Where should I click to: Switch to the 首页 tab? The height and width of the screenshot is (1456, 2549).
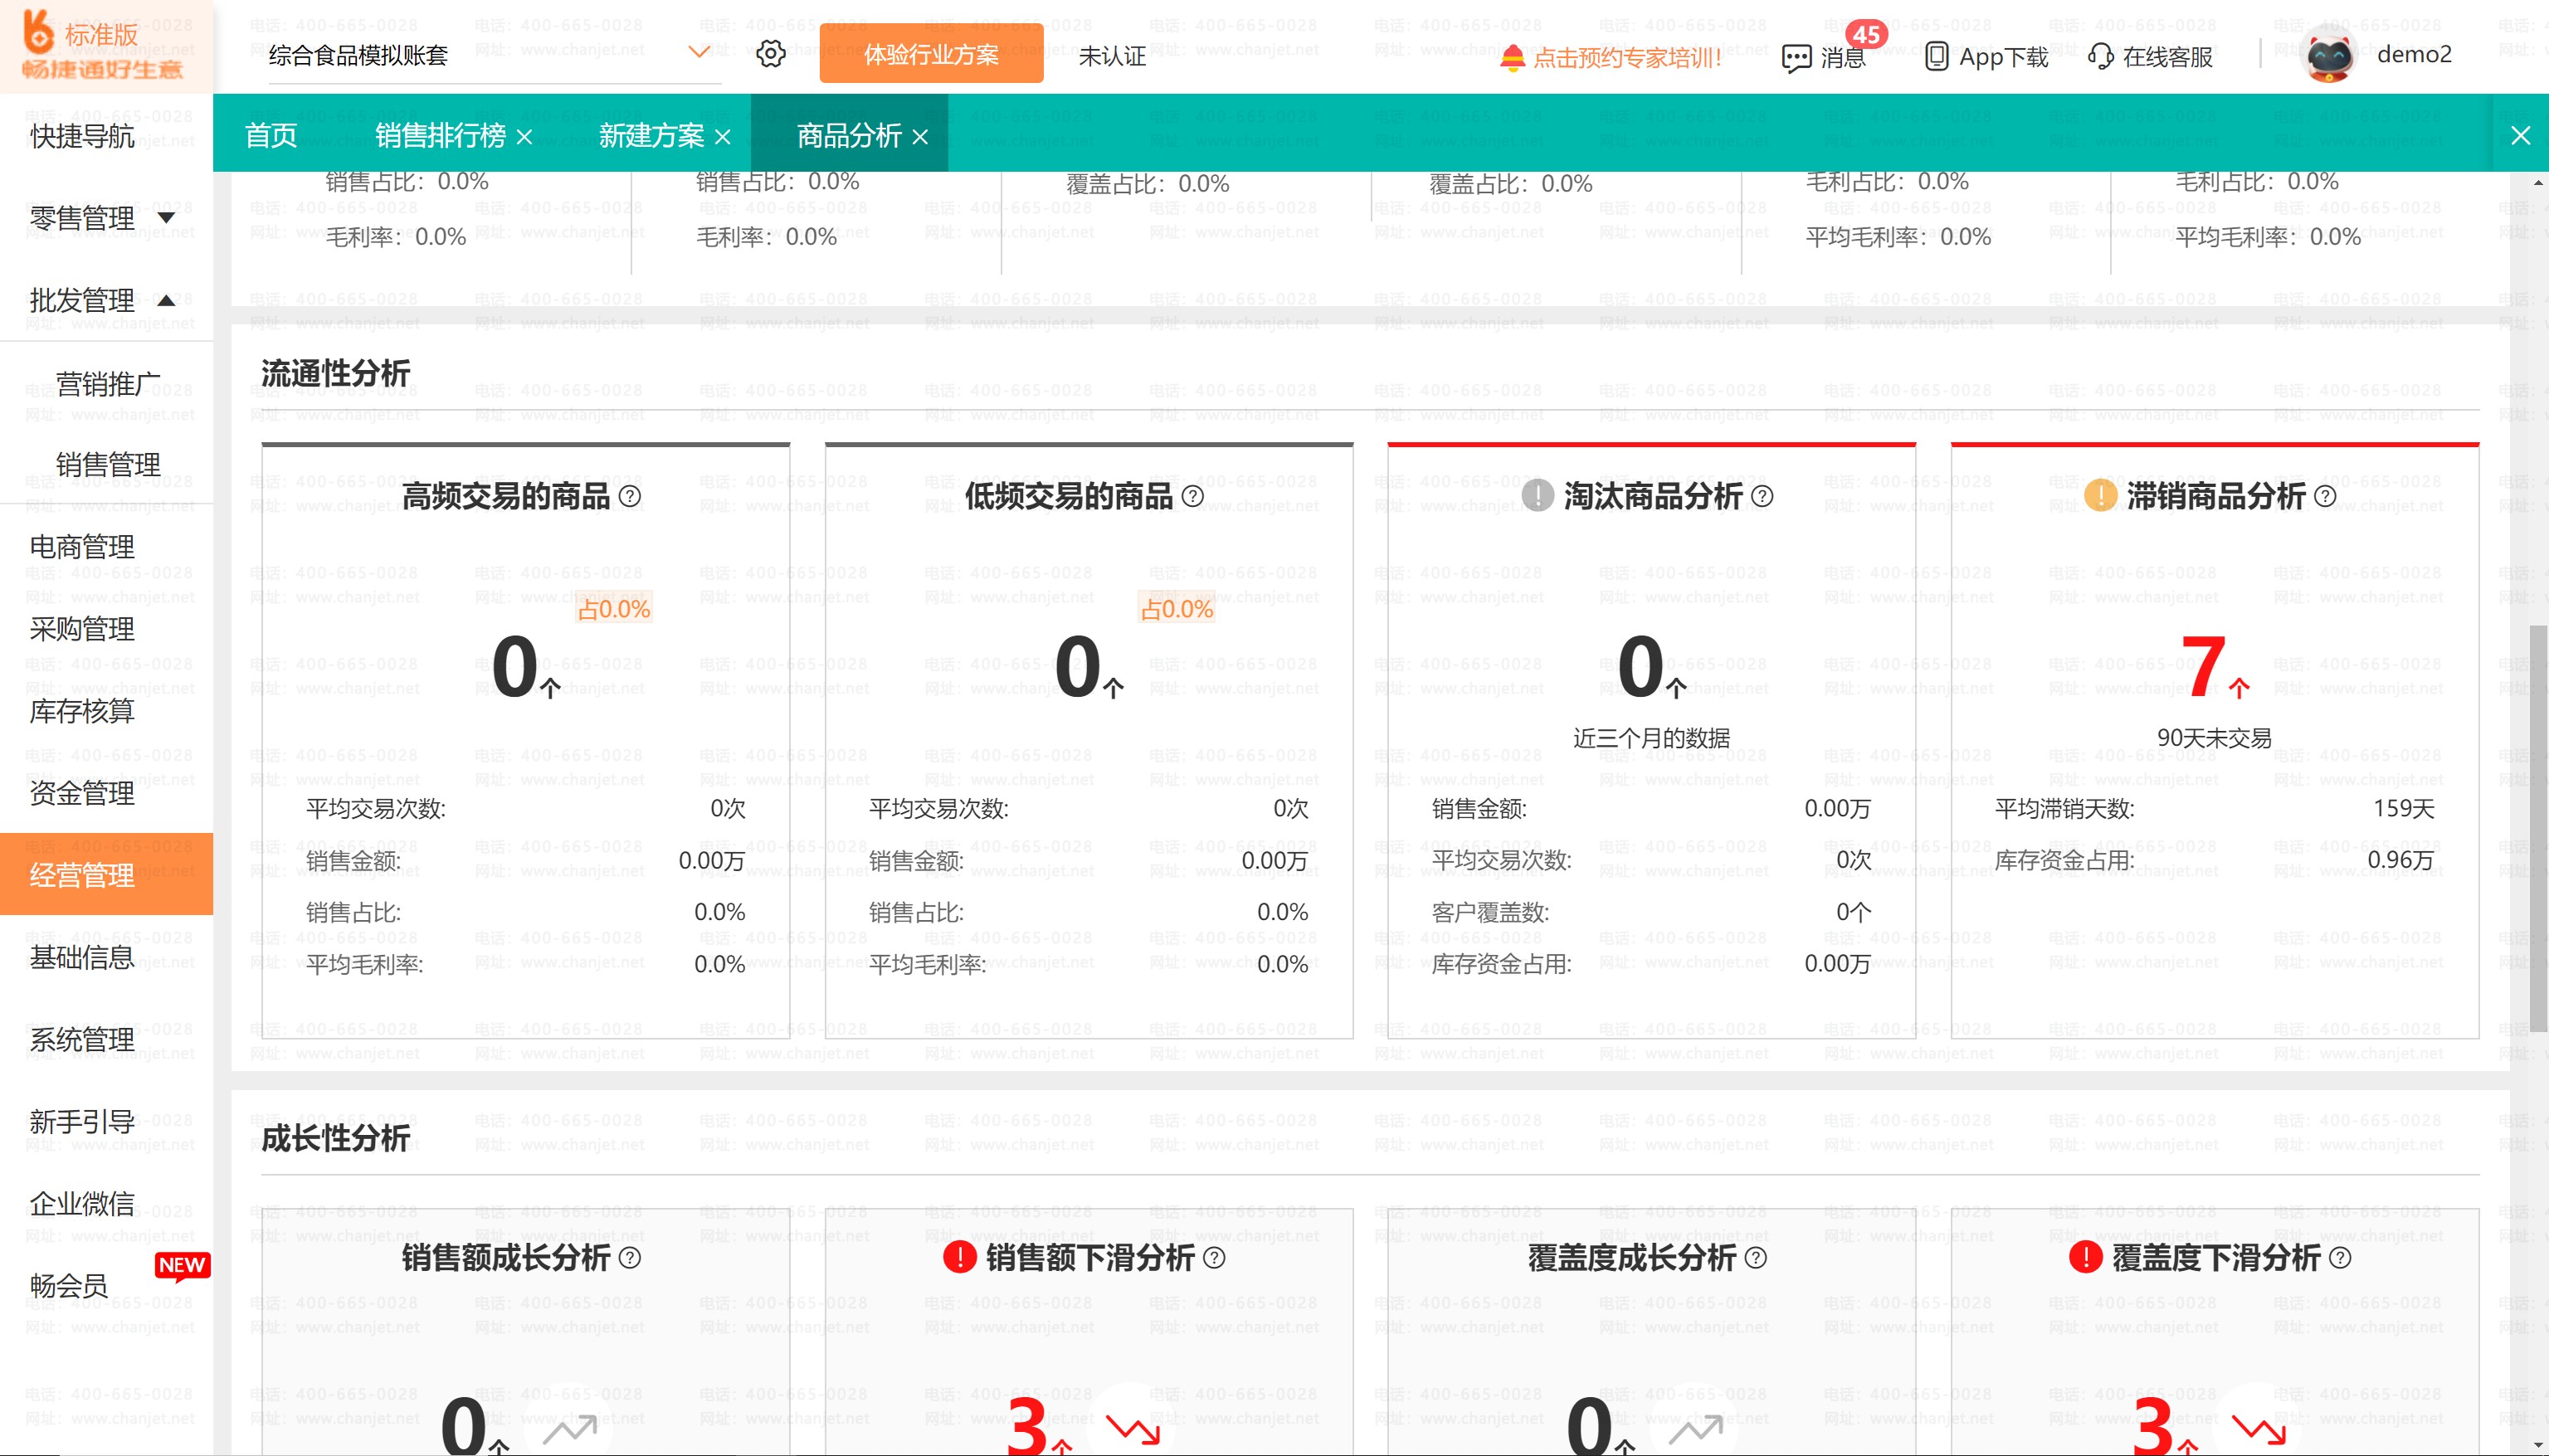click(271, 135)
